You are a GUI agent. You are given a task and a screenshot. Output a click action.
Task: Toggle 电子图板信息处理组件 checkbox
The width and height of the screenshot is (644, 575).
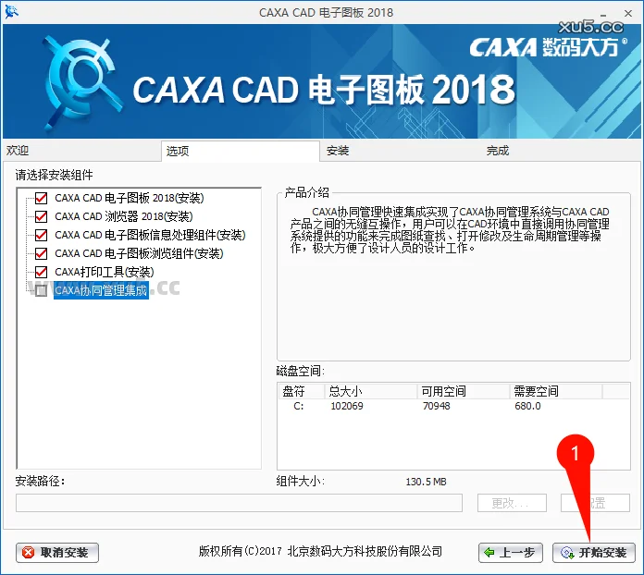[41, 235]
